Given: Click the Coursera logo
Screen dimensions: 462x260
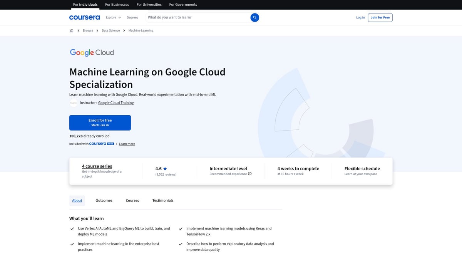Looking at the screenshot, I should [84, 17].
